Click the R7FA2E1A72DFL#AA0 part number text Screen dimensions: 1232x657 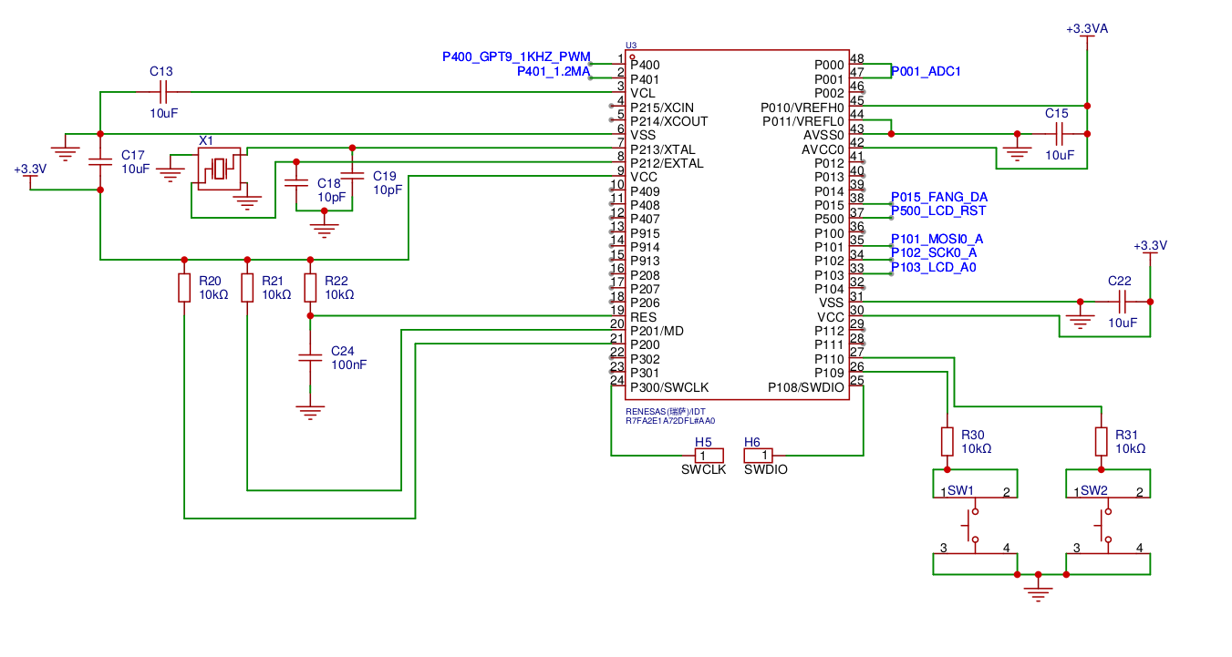670,422
